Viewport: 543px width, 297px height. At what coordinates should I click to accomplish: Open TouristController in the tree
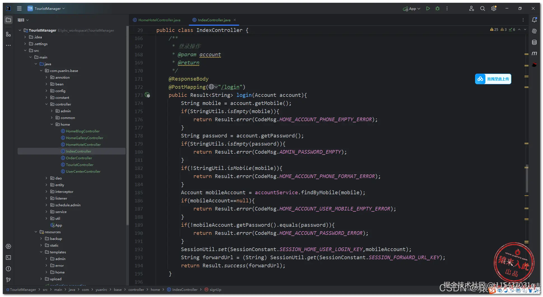[x=80, y=165]
